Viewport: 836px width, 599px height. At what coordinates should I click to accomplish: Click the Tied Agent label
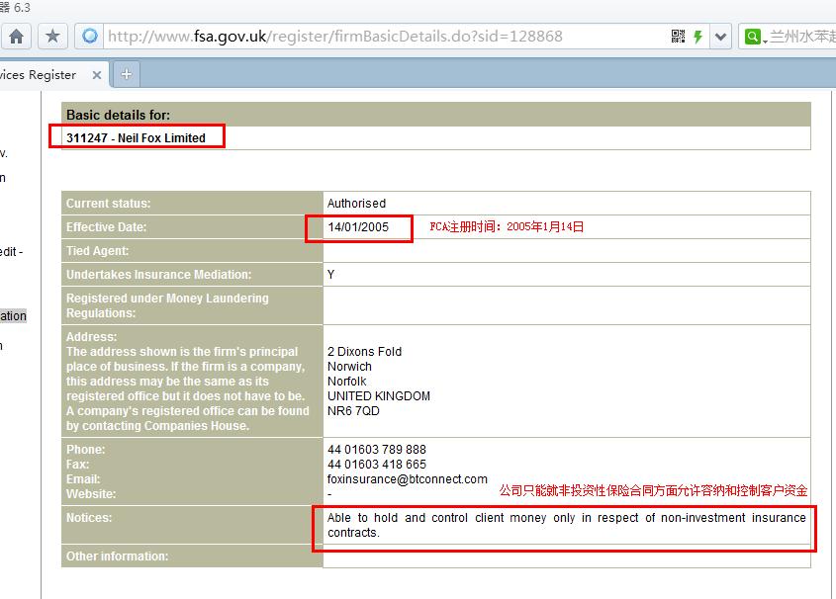click(97, 251)
